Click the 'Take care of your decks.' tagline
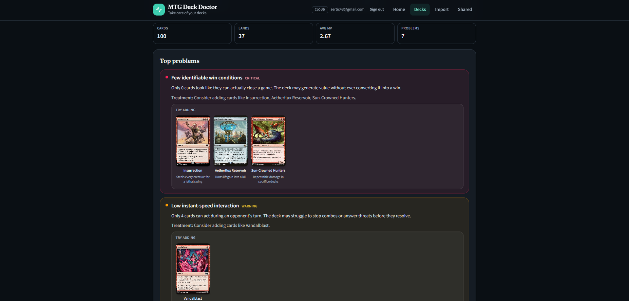629x301 pixels. (188, 13)
